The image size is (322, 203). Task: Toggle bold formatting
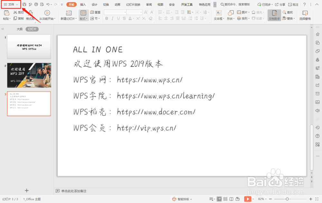(107, 18)
